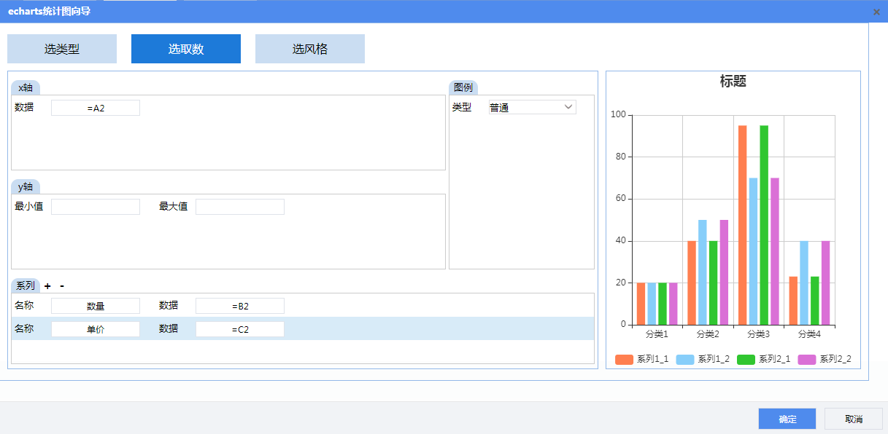Click the x轴 数据 field containing =A2

[x=96, y=108]
